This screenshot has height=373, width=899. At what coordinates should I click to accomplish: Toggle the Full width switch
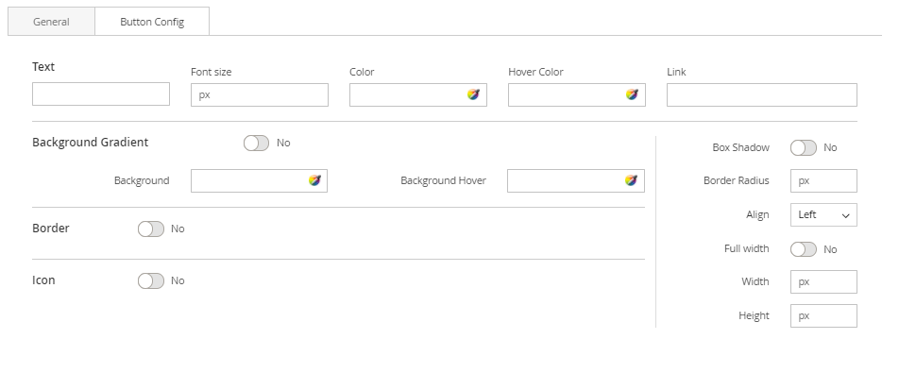tap(804, 249)
